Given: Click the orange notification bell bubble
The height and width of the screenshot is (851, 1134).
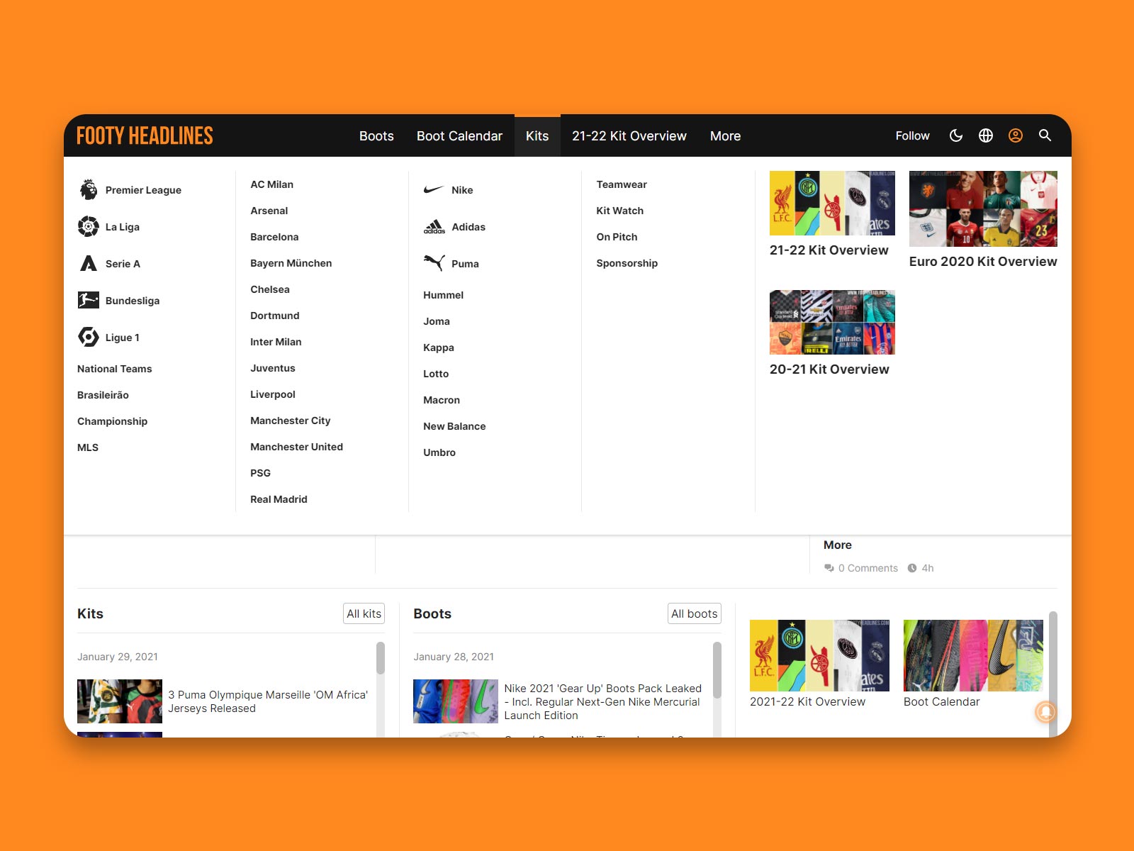Looking at the screenshot, I should coord(1046,711).
